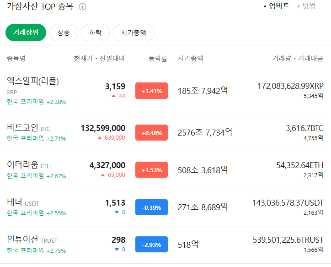
Task: Click the red +0.48% change badge
Action: coord(151,133)
